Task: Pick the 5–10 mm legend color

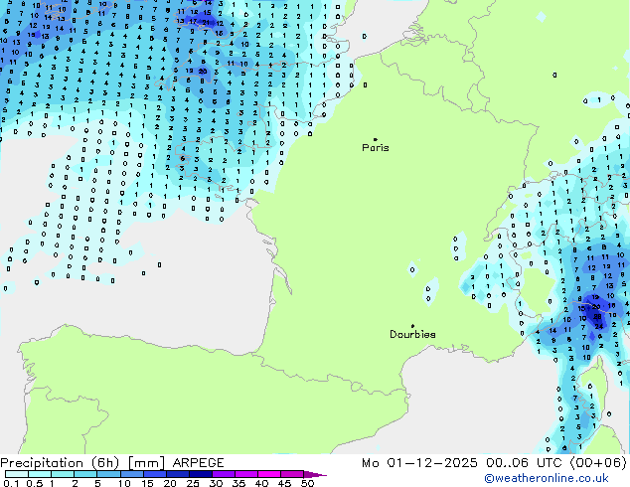Action: tap(108, 474)
